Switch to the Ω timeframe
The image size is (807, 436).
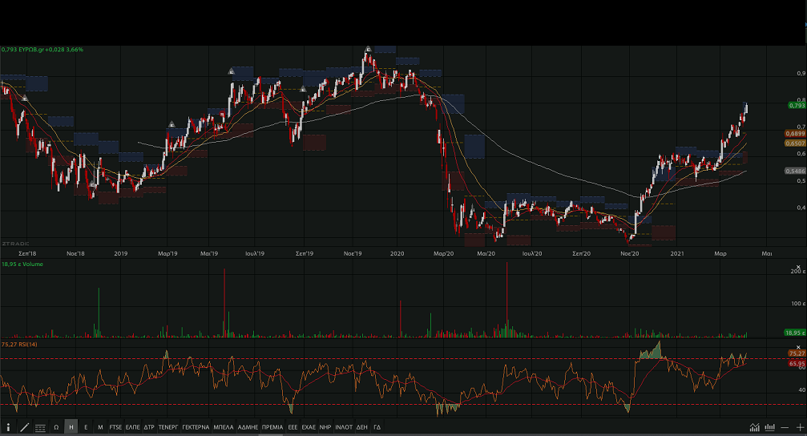[56, 427]
